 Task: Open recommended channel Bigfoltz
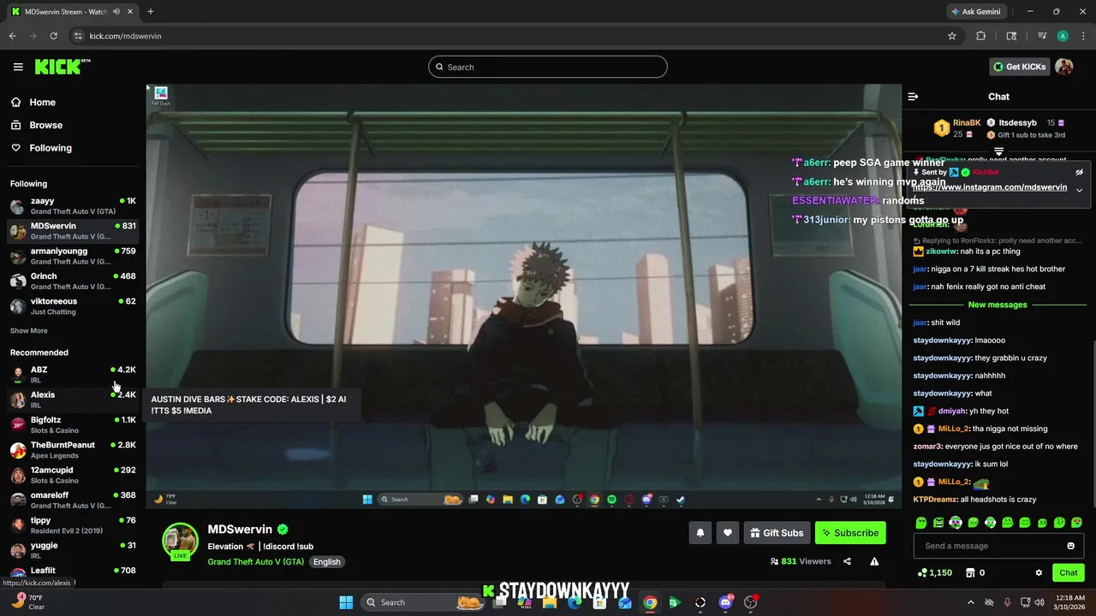pos(73,424)
